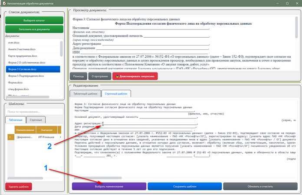Click the Помощь button
The image size is (302, 195).
[x=79, y=76]
